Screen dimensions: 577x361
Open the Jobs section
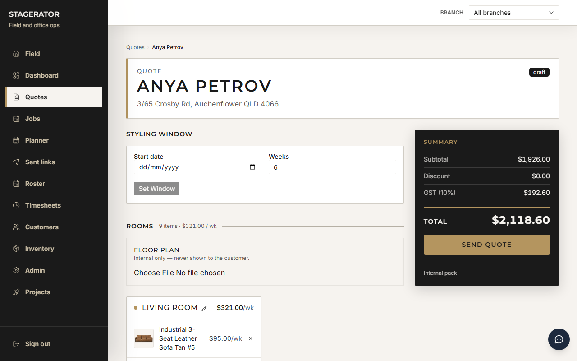54,119
